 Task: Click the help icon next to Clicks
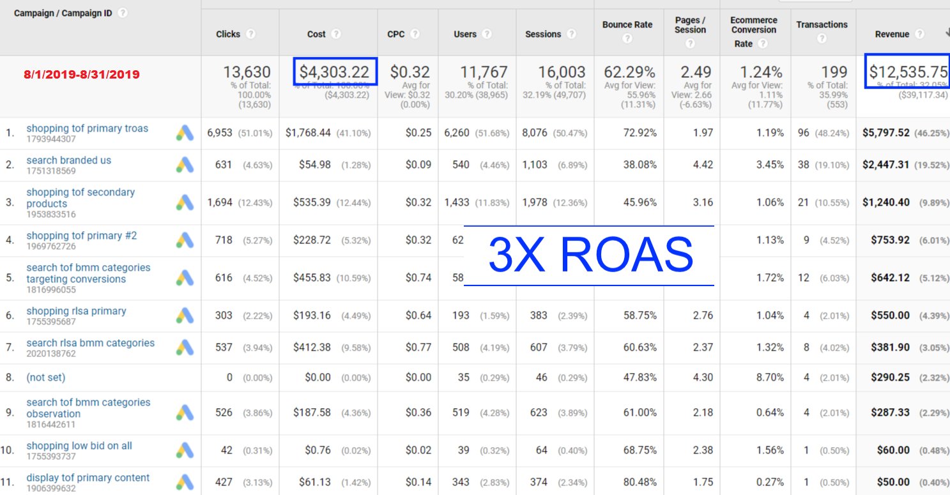point(251,34)
